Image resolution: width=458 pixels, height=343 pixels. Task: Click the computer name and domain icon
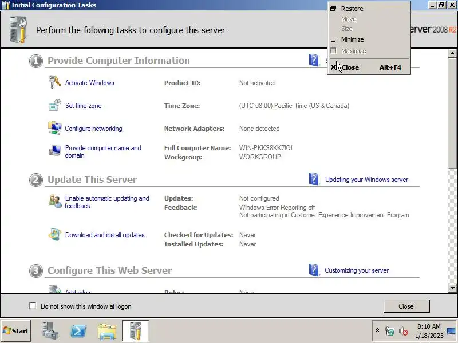(54, 150)
